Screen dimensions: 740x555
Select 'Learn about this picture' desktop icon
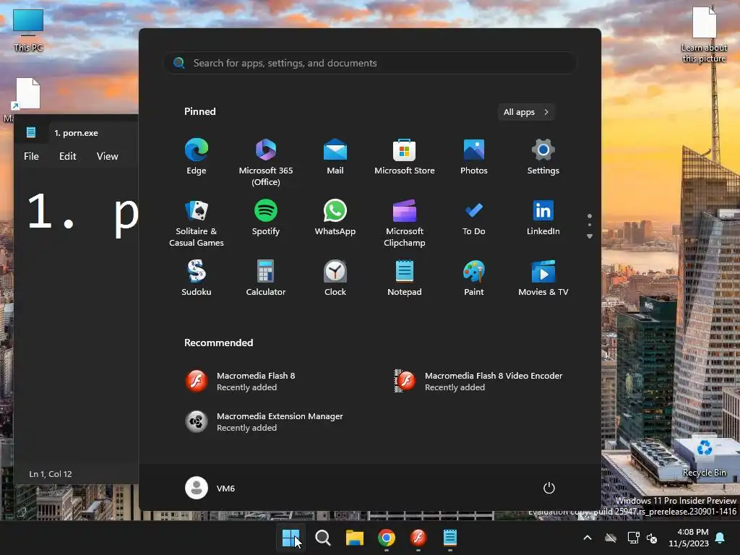pyautogui.click(x=704, y=35)
